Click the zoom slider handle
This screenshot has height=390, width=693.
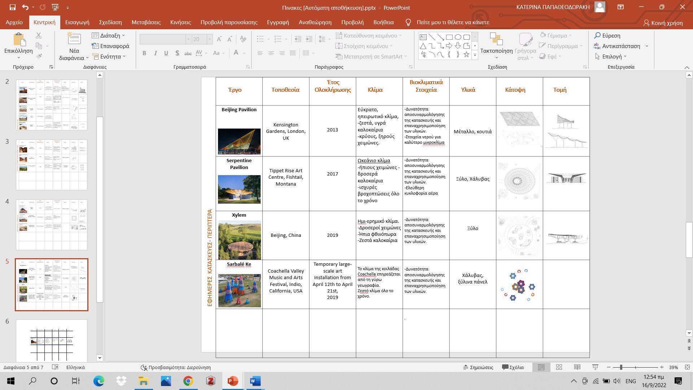(x=621, y=367)
